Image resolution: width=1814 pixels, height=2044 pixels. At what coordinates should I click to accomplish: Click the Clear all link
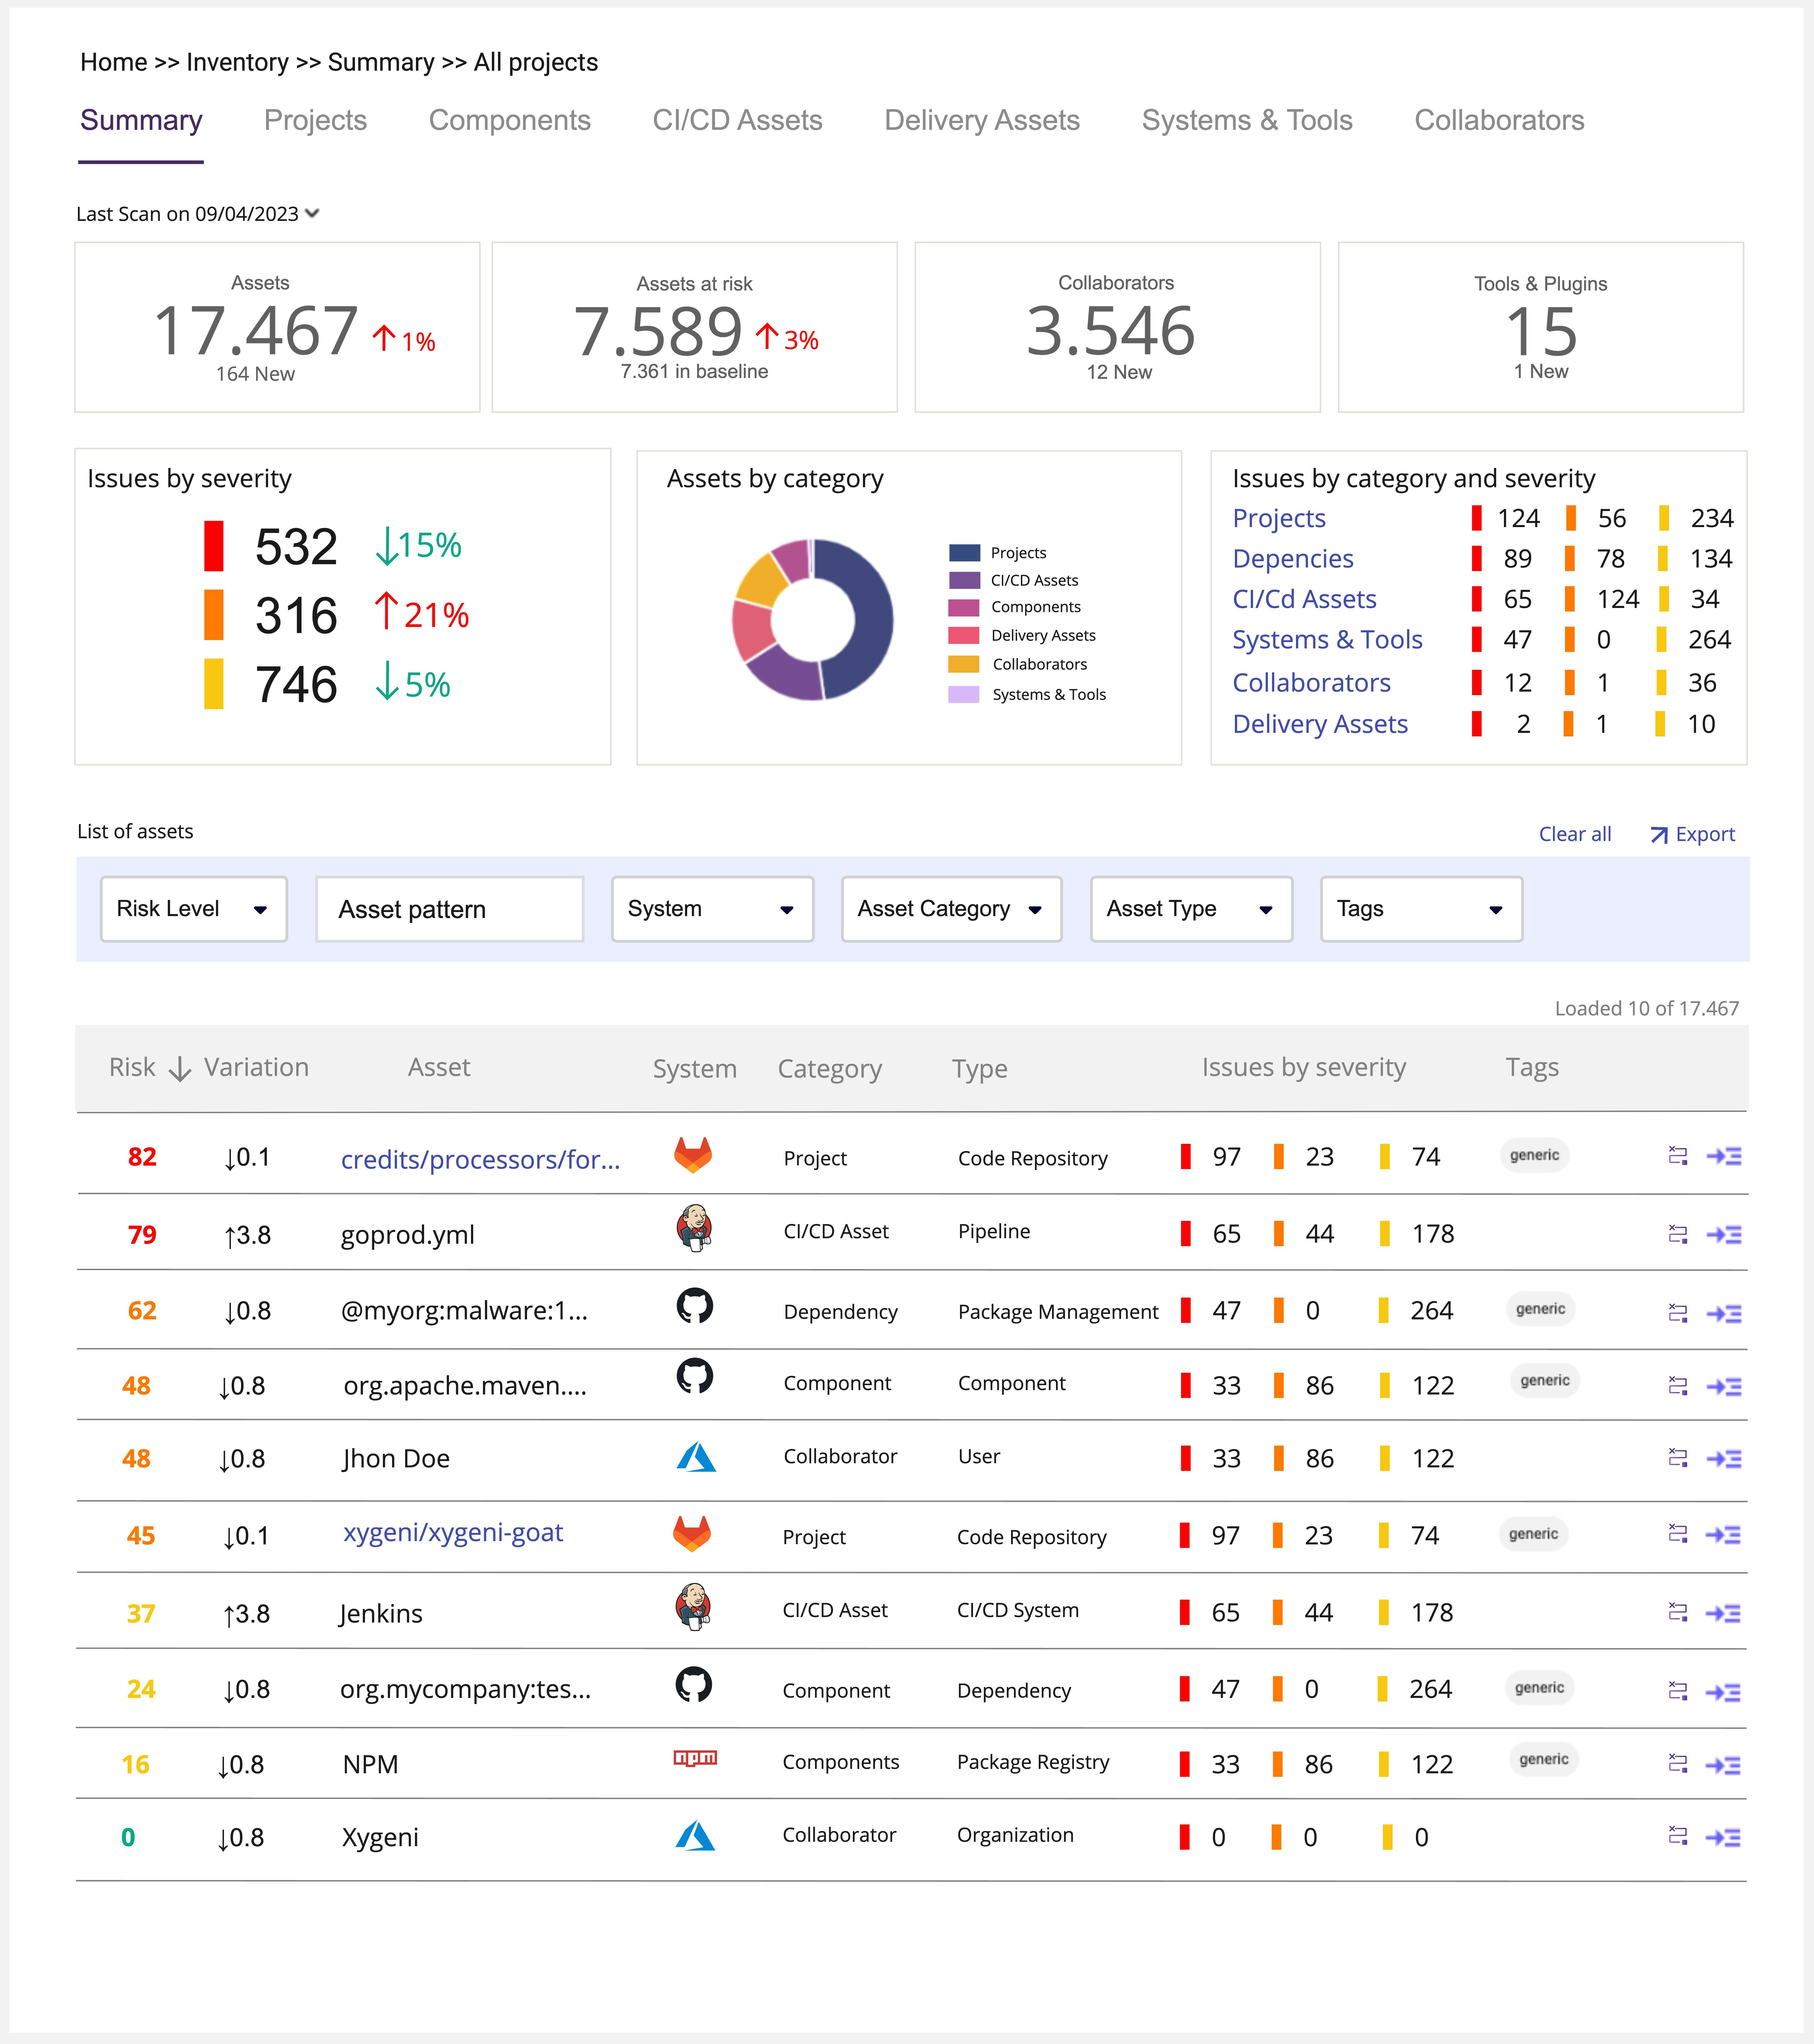[1575, 834]
